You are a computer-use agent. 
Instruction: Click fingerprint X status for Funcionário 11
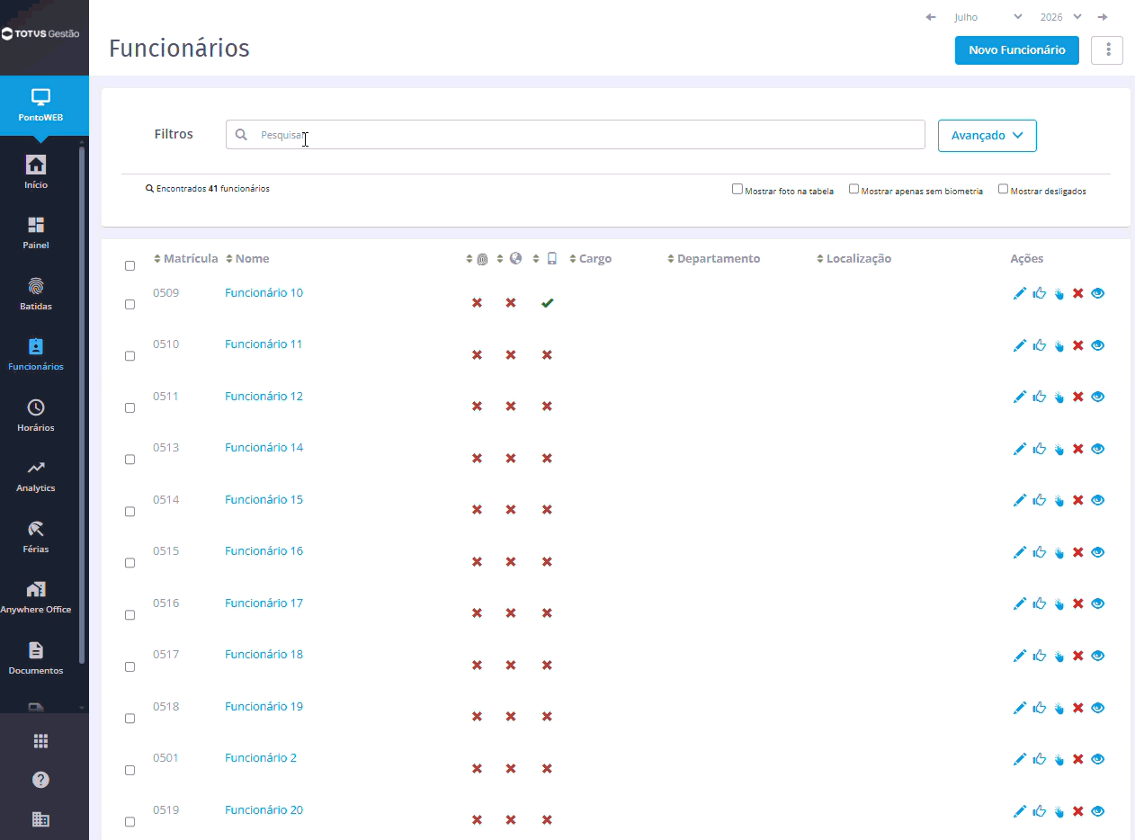click(x=477, y=355)
